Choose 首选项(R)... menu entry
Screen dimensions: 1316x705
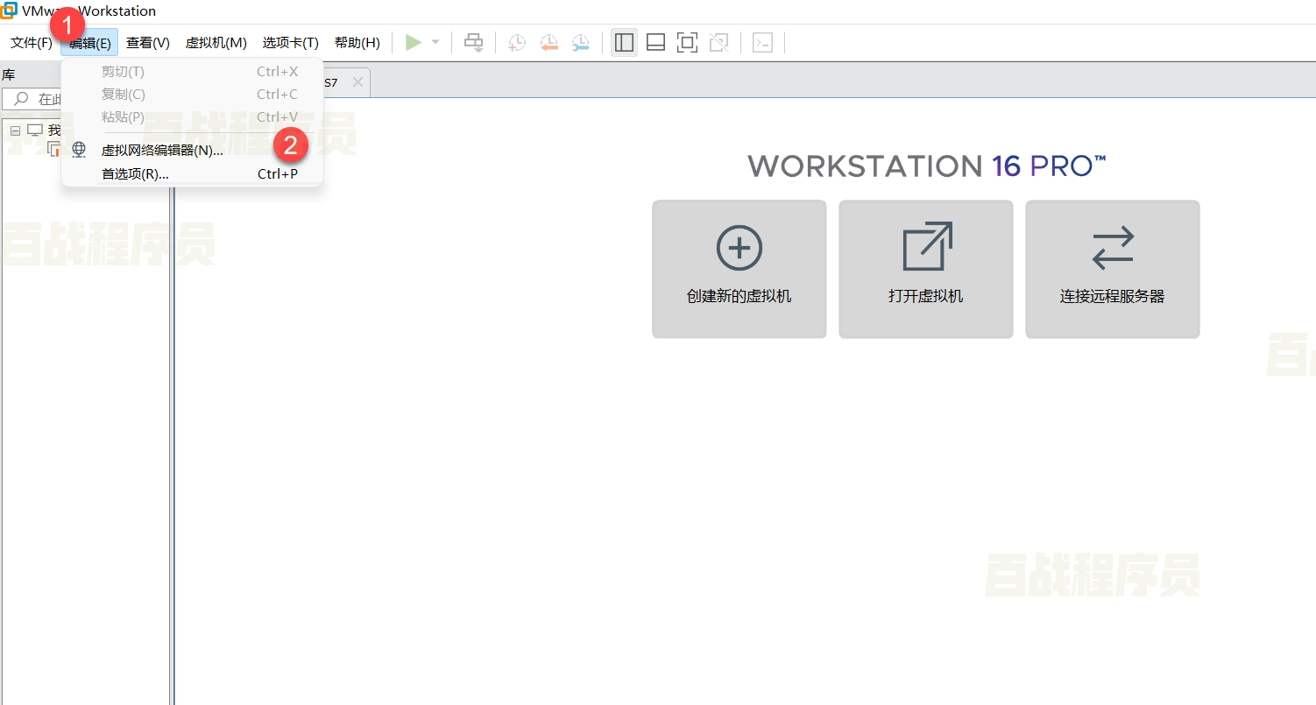[192, 173]
